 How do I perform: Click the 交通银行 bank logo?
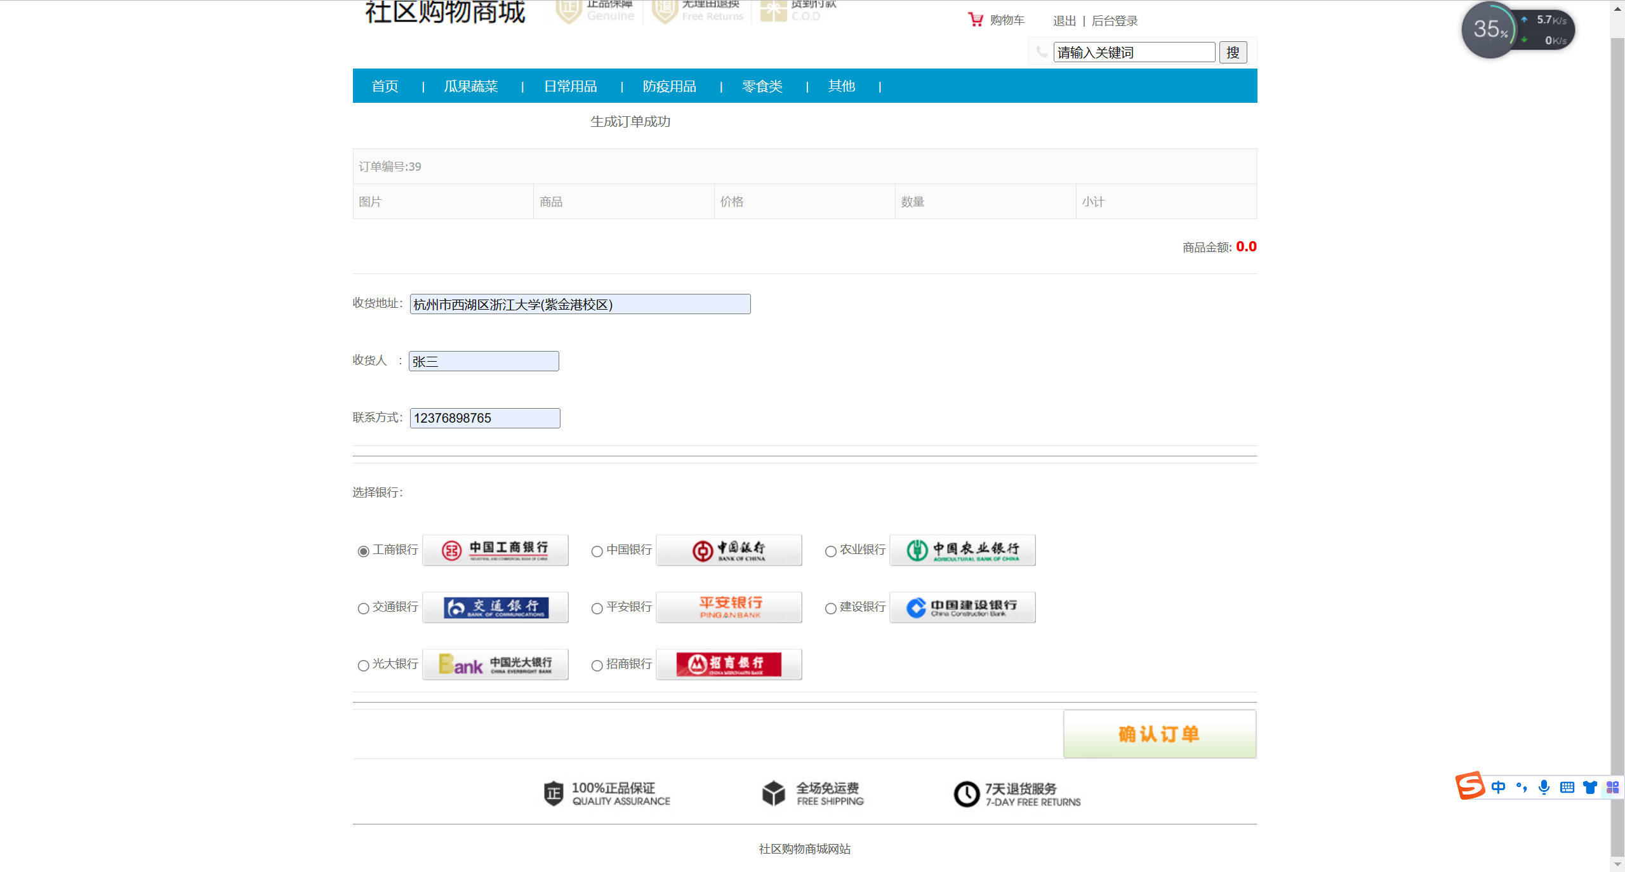click(495, 607)
